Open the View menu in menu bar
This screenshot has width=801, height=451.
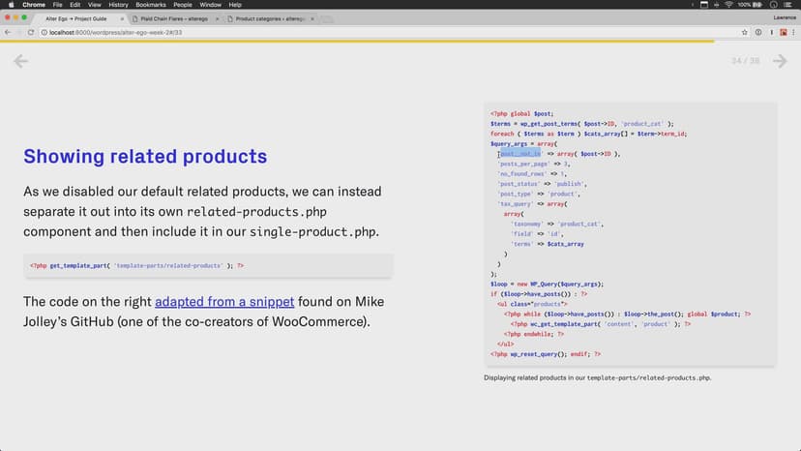[x=97, y=5]
